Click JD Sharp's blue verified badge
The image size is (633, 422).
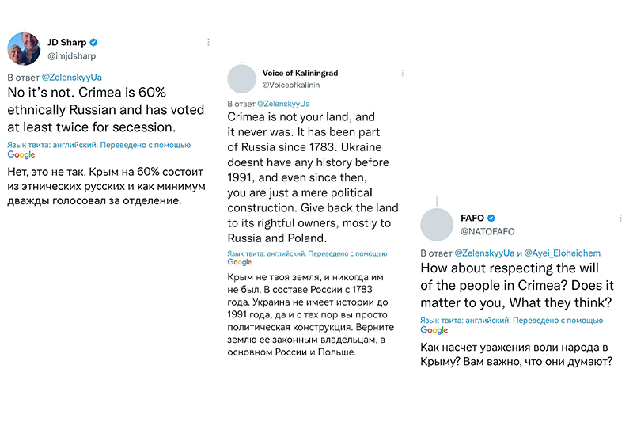point(93,42)
